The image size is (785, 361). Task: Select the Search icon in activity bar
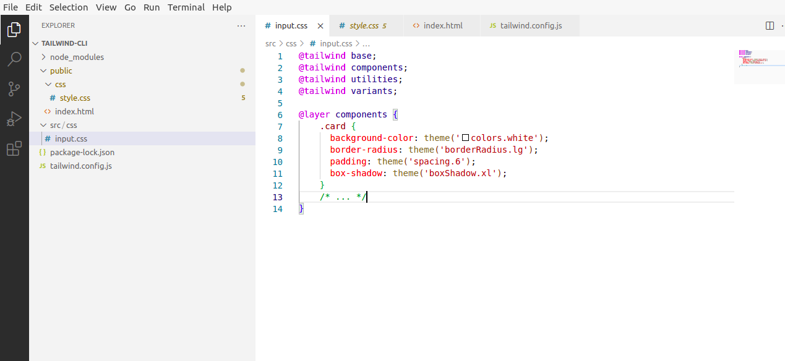pyautogui.click(x=14, y=59)
